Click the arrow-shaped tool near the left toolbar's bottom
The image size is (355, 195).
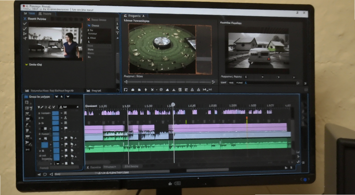point(28,143)
